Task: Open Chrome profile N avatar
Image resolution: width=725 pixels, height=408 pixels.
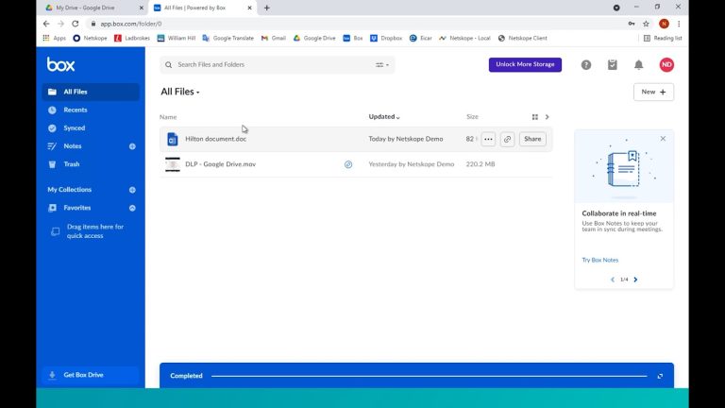Action: click(664, 24)
